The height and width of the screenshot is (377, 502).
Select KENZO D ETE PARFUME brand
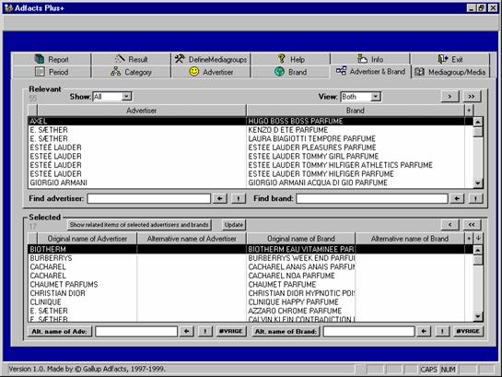pyautogui.click(x=288, y=130)
